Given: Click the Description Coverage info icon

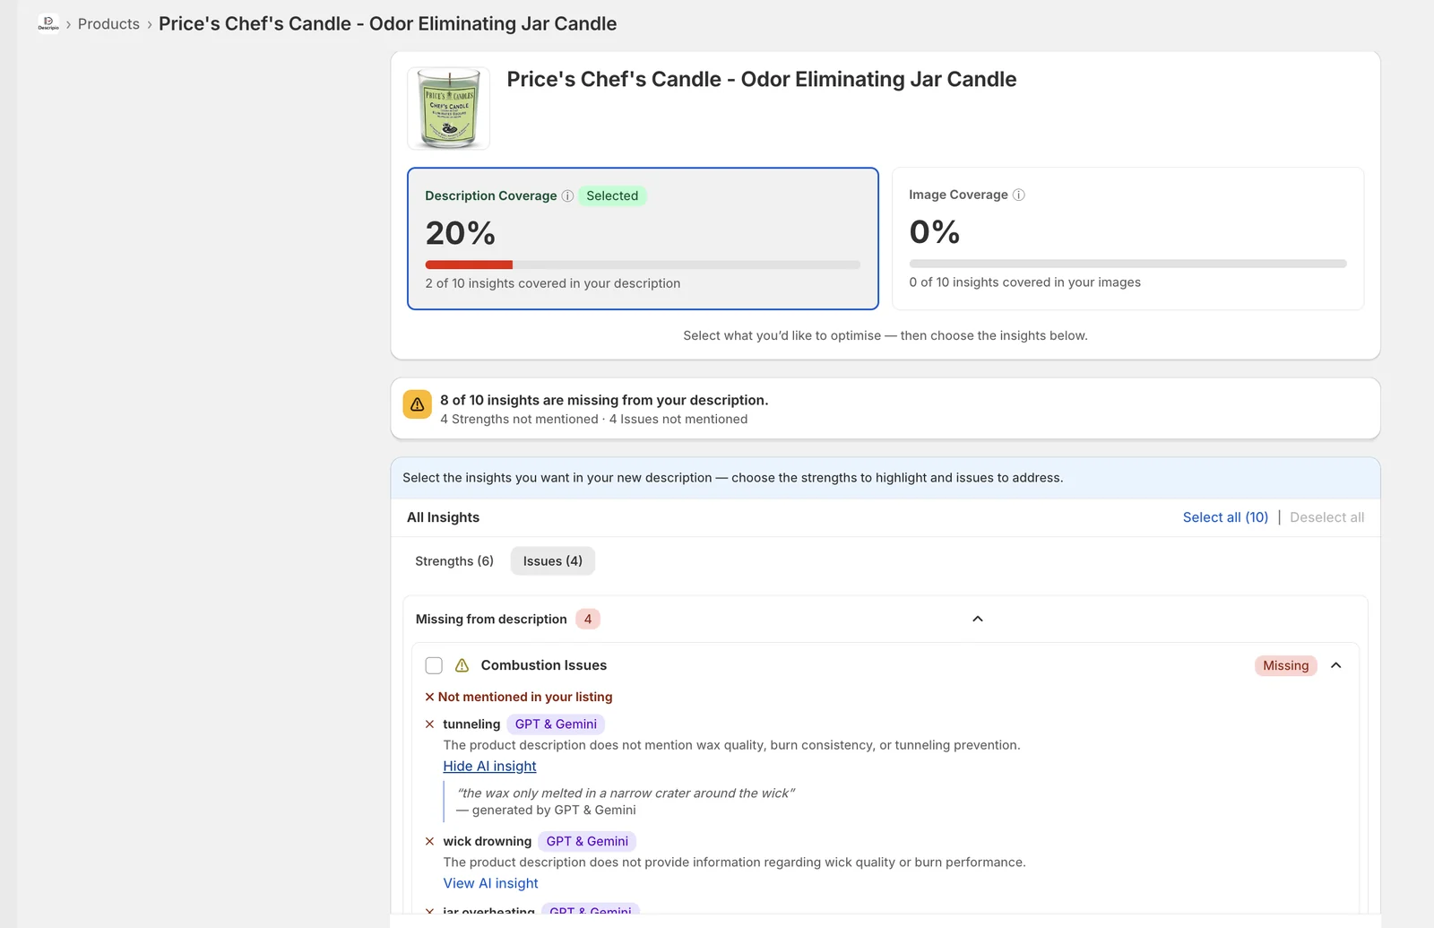Looking at the screenshot, I should pyautogui.click(x=567, y=196).
